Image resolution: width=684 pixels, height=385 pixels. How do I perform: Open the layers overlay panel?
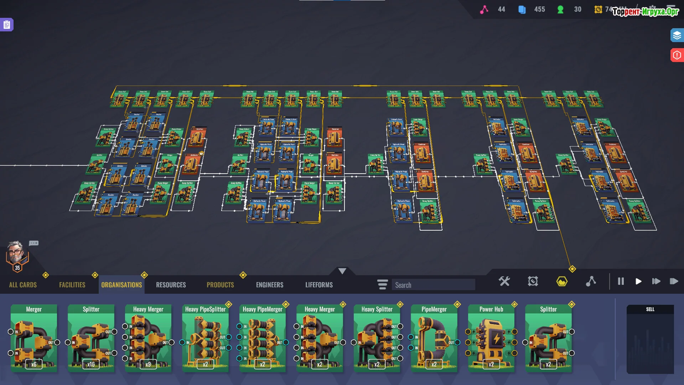click(x=677, y=35)
